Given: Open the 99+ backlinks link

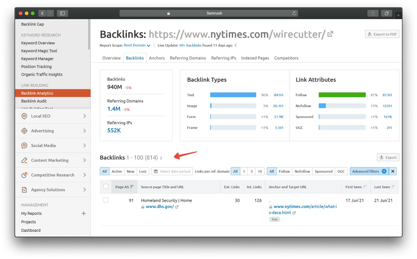Looking at the screenshot, I should tap(190, 45).
